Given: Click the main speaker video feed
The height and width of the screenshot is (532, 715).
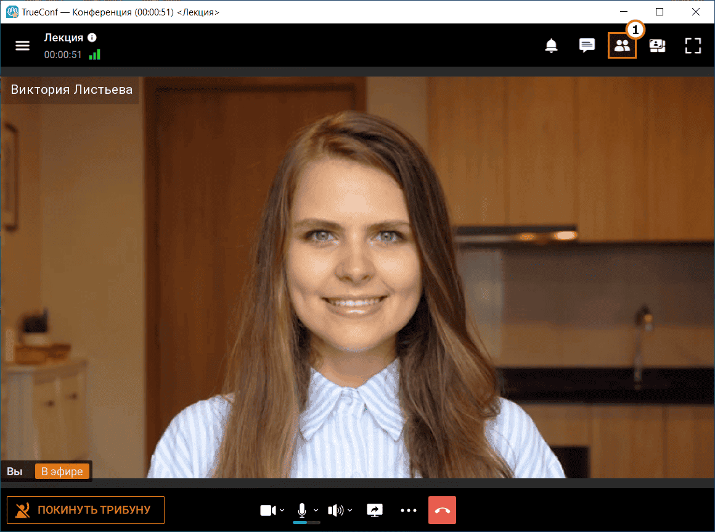Looking at the screenshot, I should [x=357, y=277].
